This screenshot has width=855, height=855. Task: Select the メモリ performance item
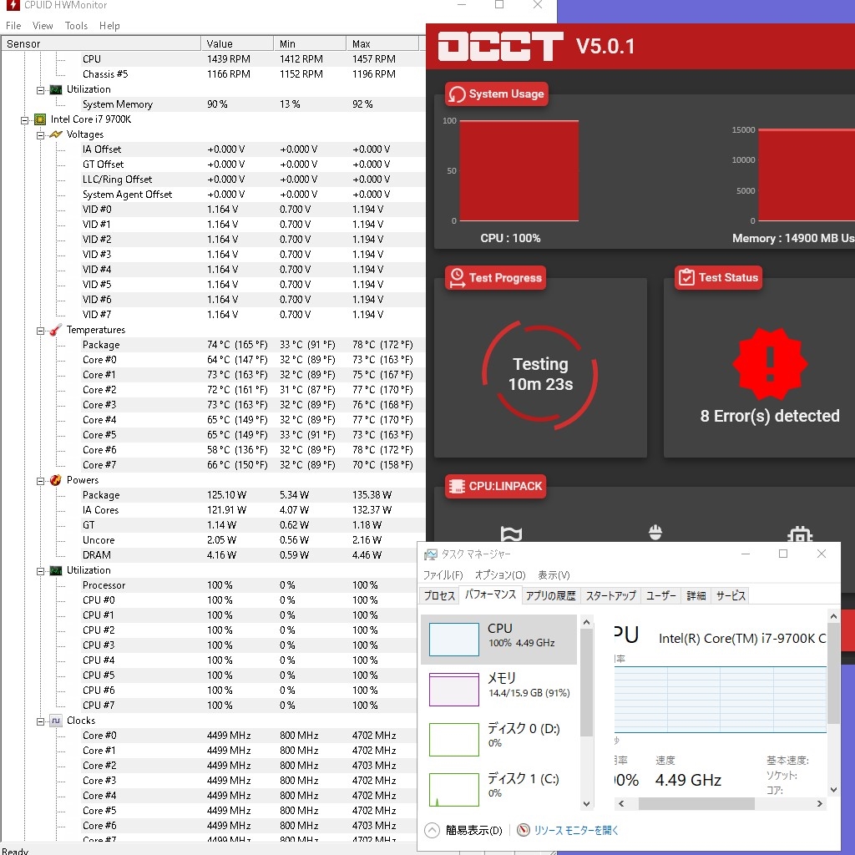click(498, 689)
